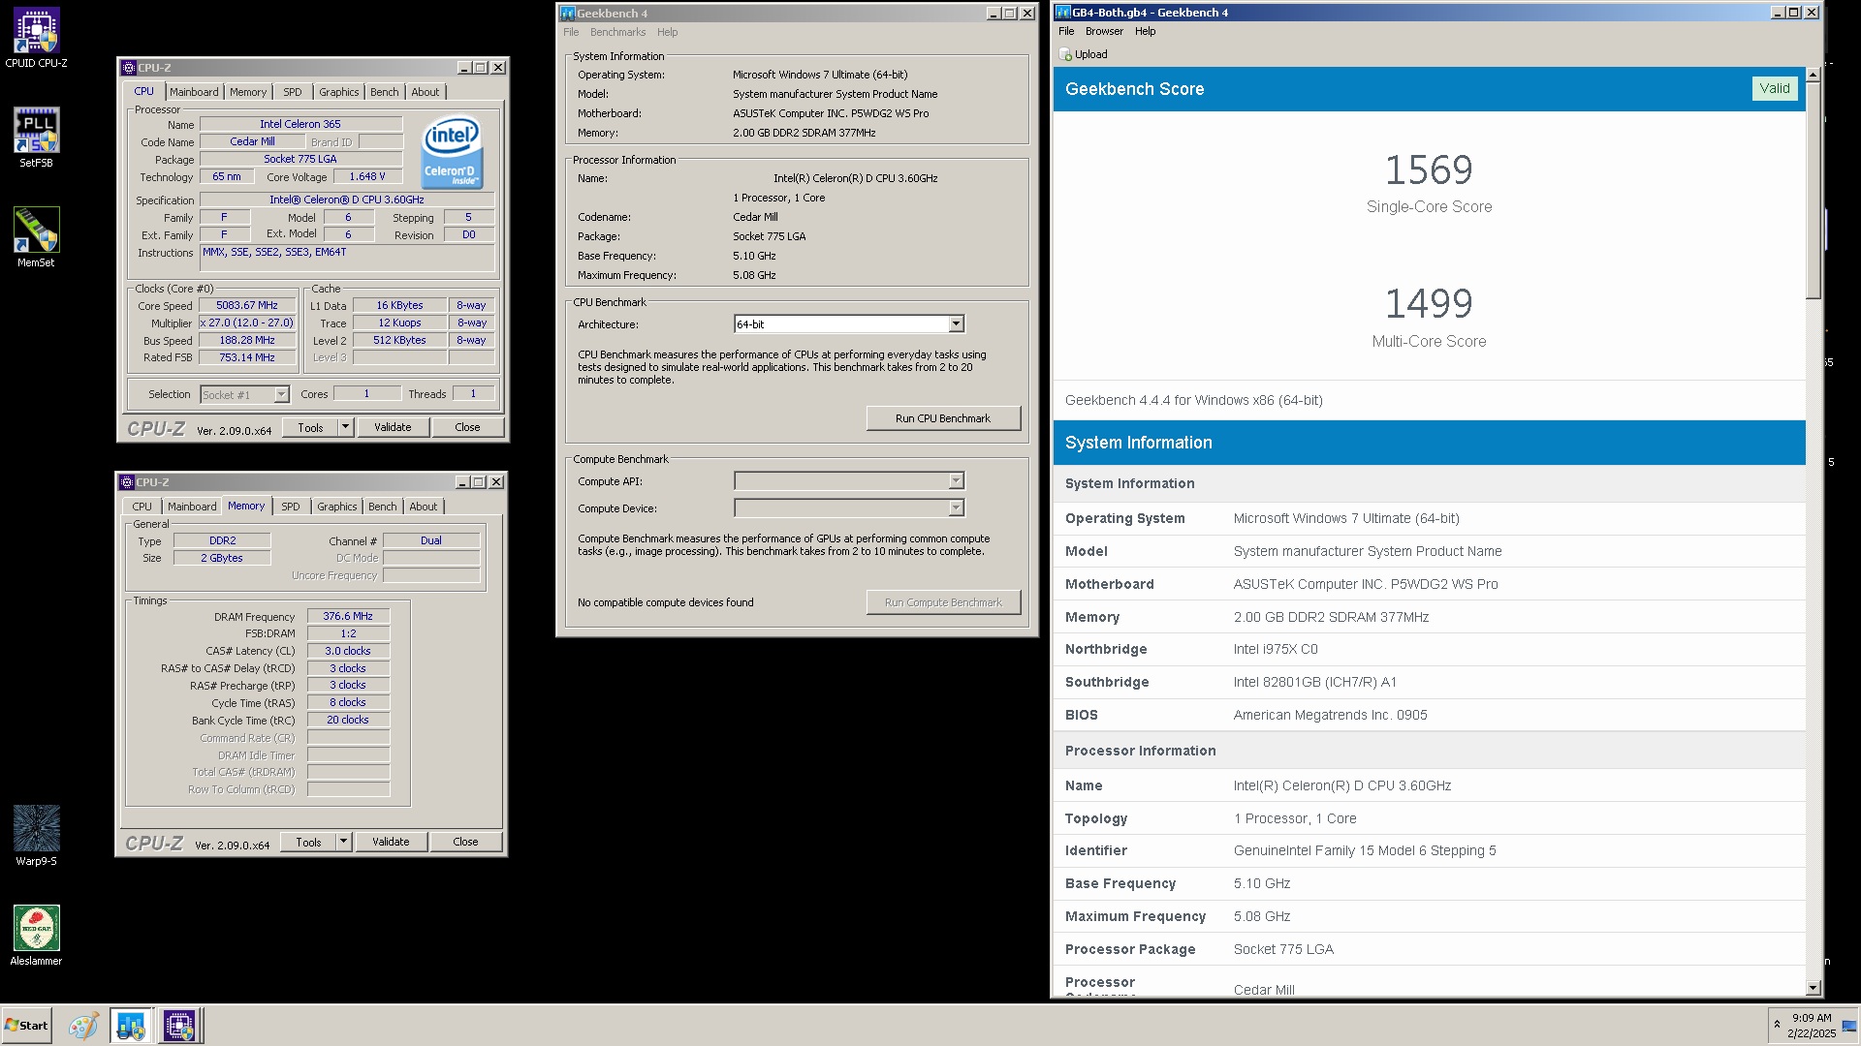Image resolution: width=1861 pixels, height=1046 pixels.
Task: Open the CPUID CPU-Z desktop icon
Action: (36, 39)
